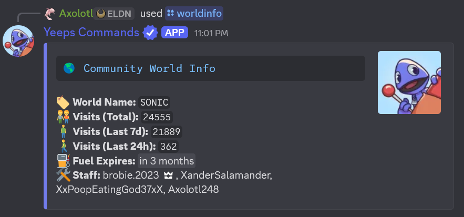
Task: Click the 11:01 PM timestamp
Action: coord(211,33)
